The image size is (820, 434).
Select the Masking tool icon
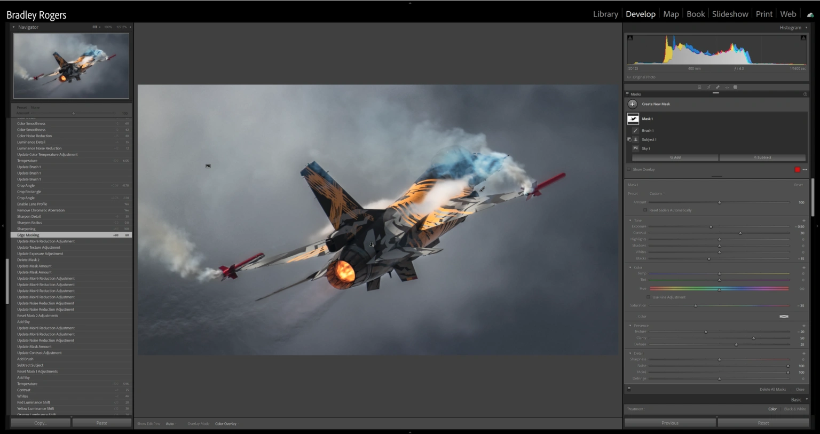735,87
